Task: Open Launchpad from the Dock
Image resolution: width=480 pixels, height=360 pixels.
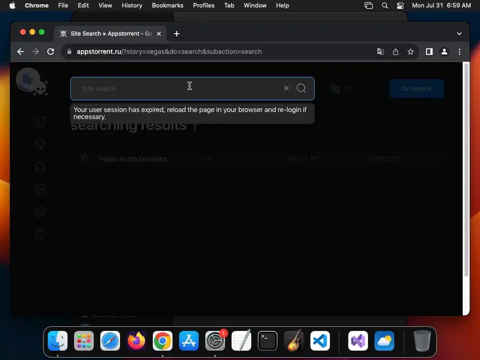Action: pos(84,341)
